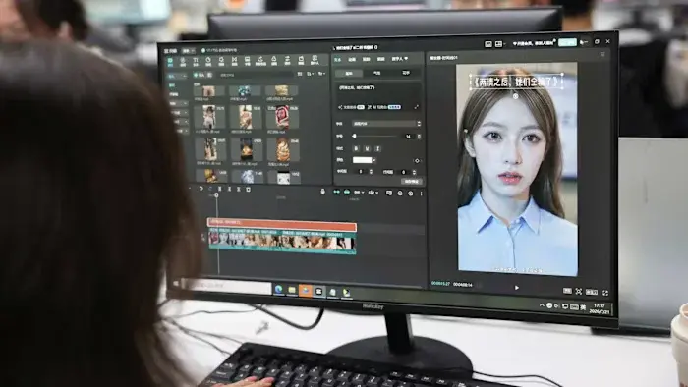Undo with the curved arrow timeline icon
The image size is (688, 387).
(x=201, y=189)
